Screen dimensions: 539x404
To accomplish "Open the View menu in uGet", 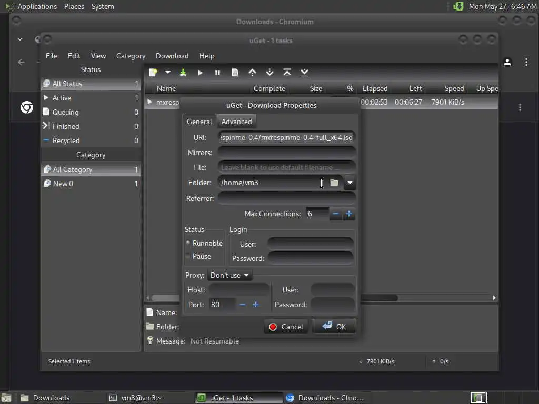I will (98, 56).
